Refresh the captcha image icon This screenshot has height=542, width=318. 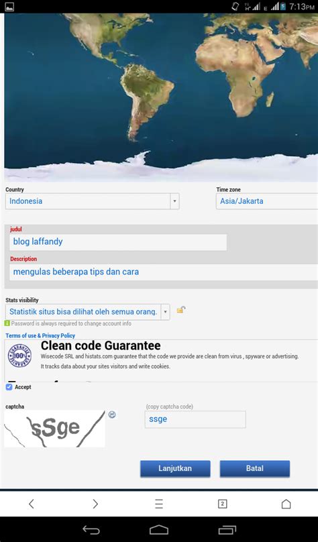[x=112, y=415]
